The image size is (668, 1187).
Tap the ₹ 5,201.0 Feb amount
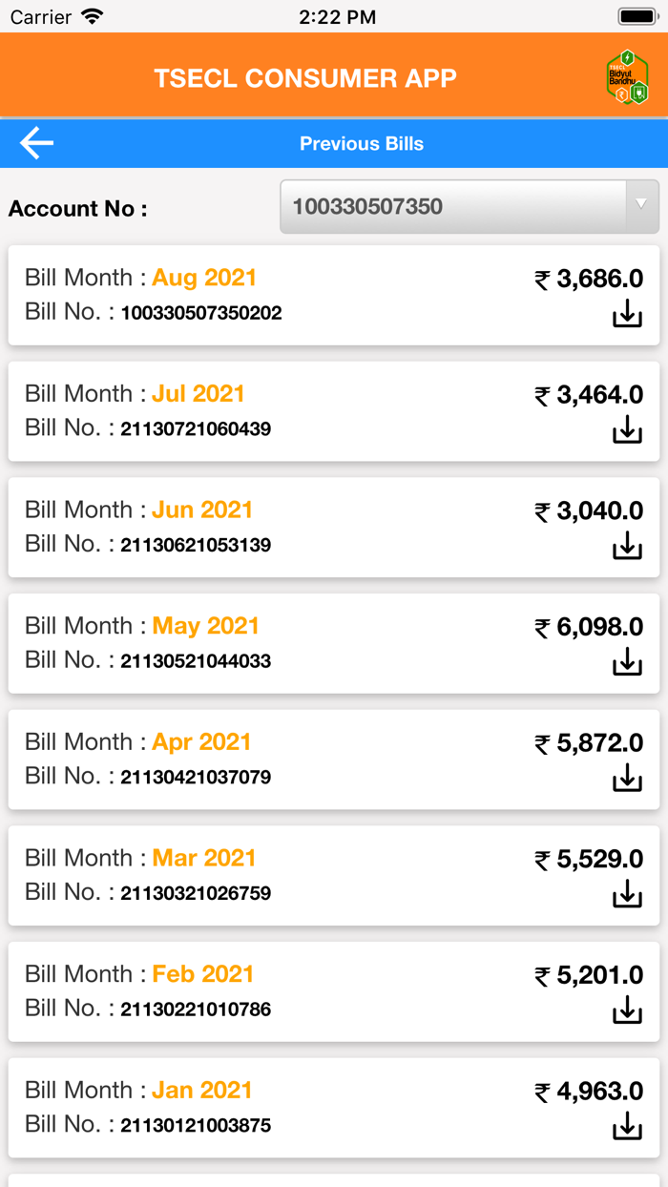pyautogui.click(x=589, y=975)
